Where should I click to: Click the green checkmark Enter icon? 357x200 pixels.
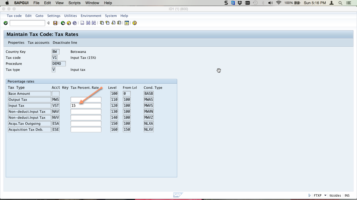click(6, 23)
